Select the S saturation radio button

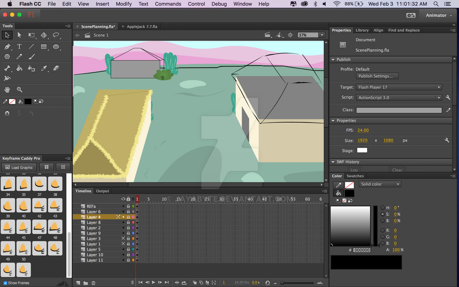pyautogui.click(x=383, y=214)
